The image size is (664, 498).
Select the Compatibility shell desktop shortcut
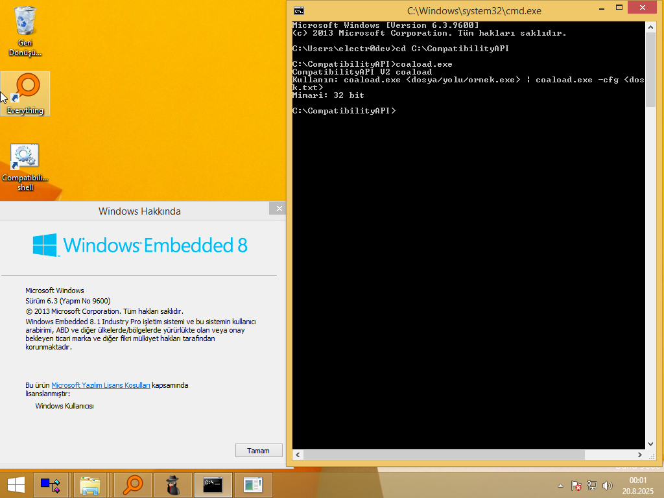(25, 167)
